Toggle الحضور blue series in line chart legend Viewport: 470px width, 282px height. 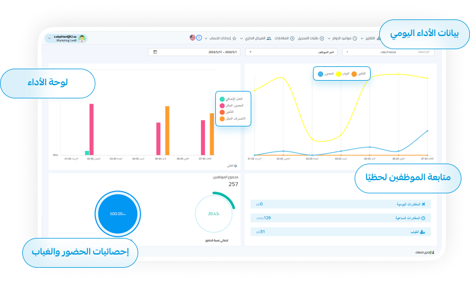[x=320, y=74]
